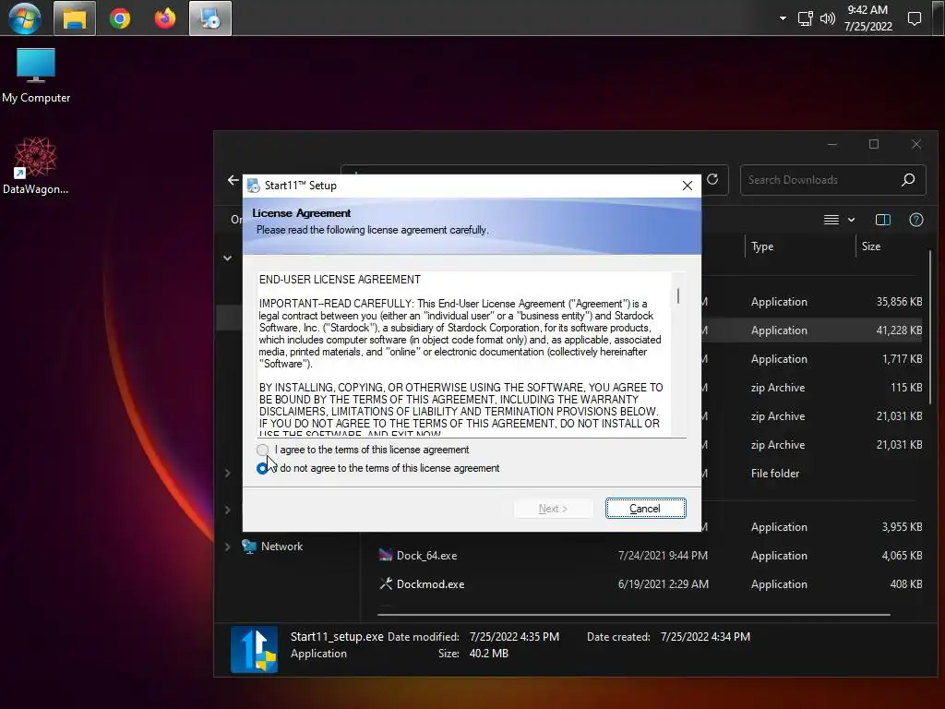Maximize the Explorer window

[x=874, y=144]
